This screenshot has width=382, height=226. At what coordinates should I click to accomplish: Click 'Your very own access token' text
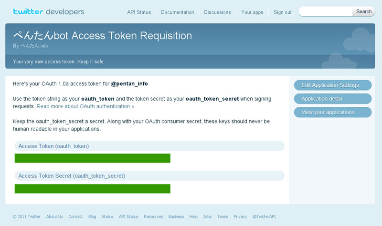point(59,62)
